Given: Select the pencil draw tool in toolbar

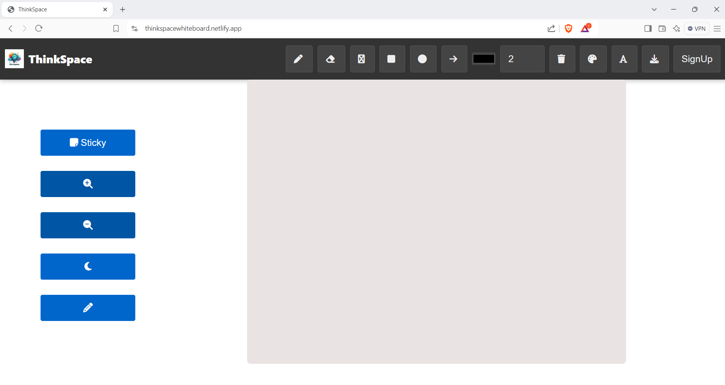Looking at the screenshot, I should pyautogui.click(x=299, y=59).
